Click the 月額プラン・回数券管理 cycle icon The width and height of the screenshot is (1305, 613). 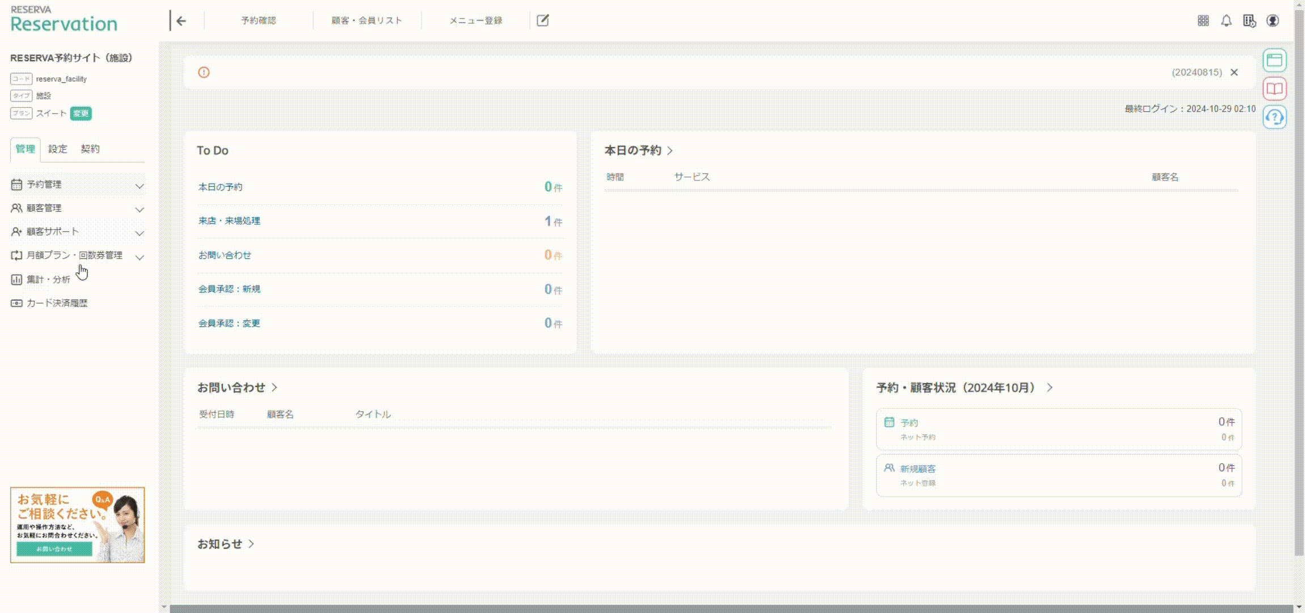(x=16, y=255)
